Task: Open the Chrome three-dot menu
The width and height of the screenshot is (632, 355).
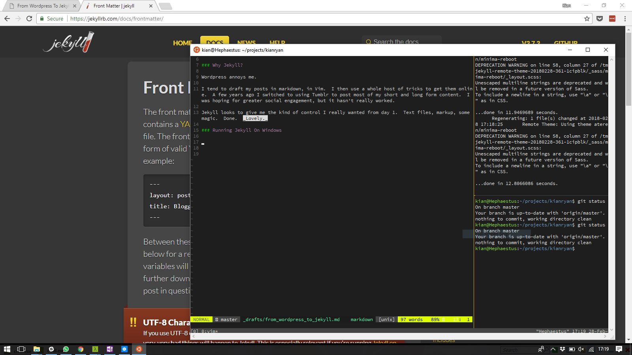Action: pyautogui.click(x=625, y=19)
